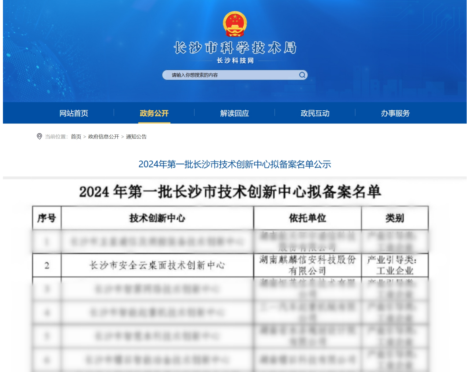Open the 网站首页 navigation tab
The image size is (467, 372).
click(74, 113)
